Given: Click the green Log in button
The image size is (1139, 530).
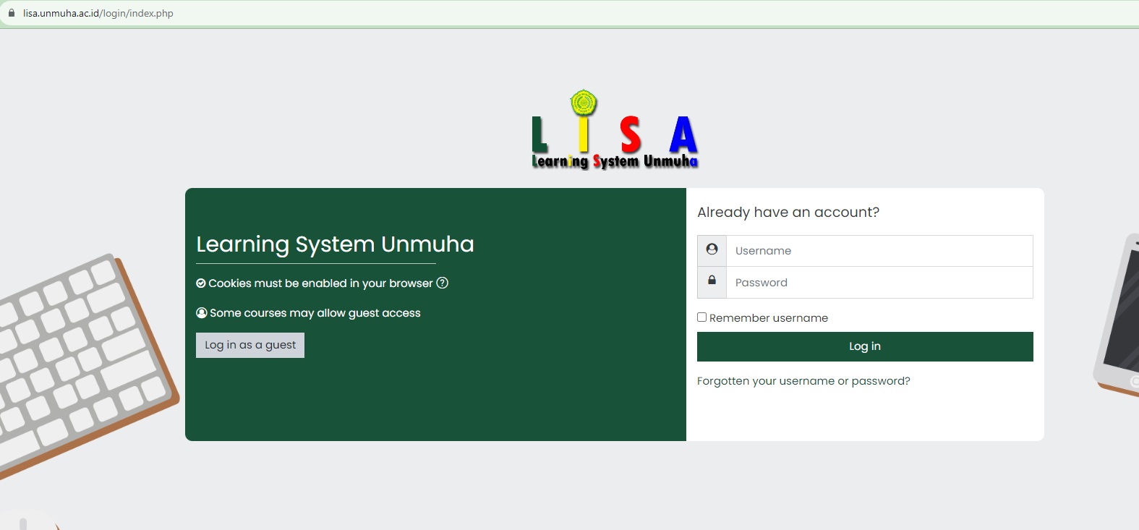Looking at the screenshot, I should [865, 346].
